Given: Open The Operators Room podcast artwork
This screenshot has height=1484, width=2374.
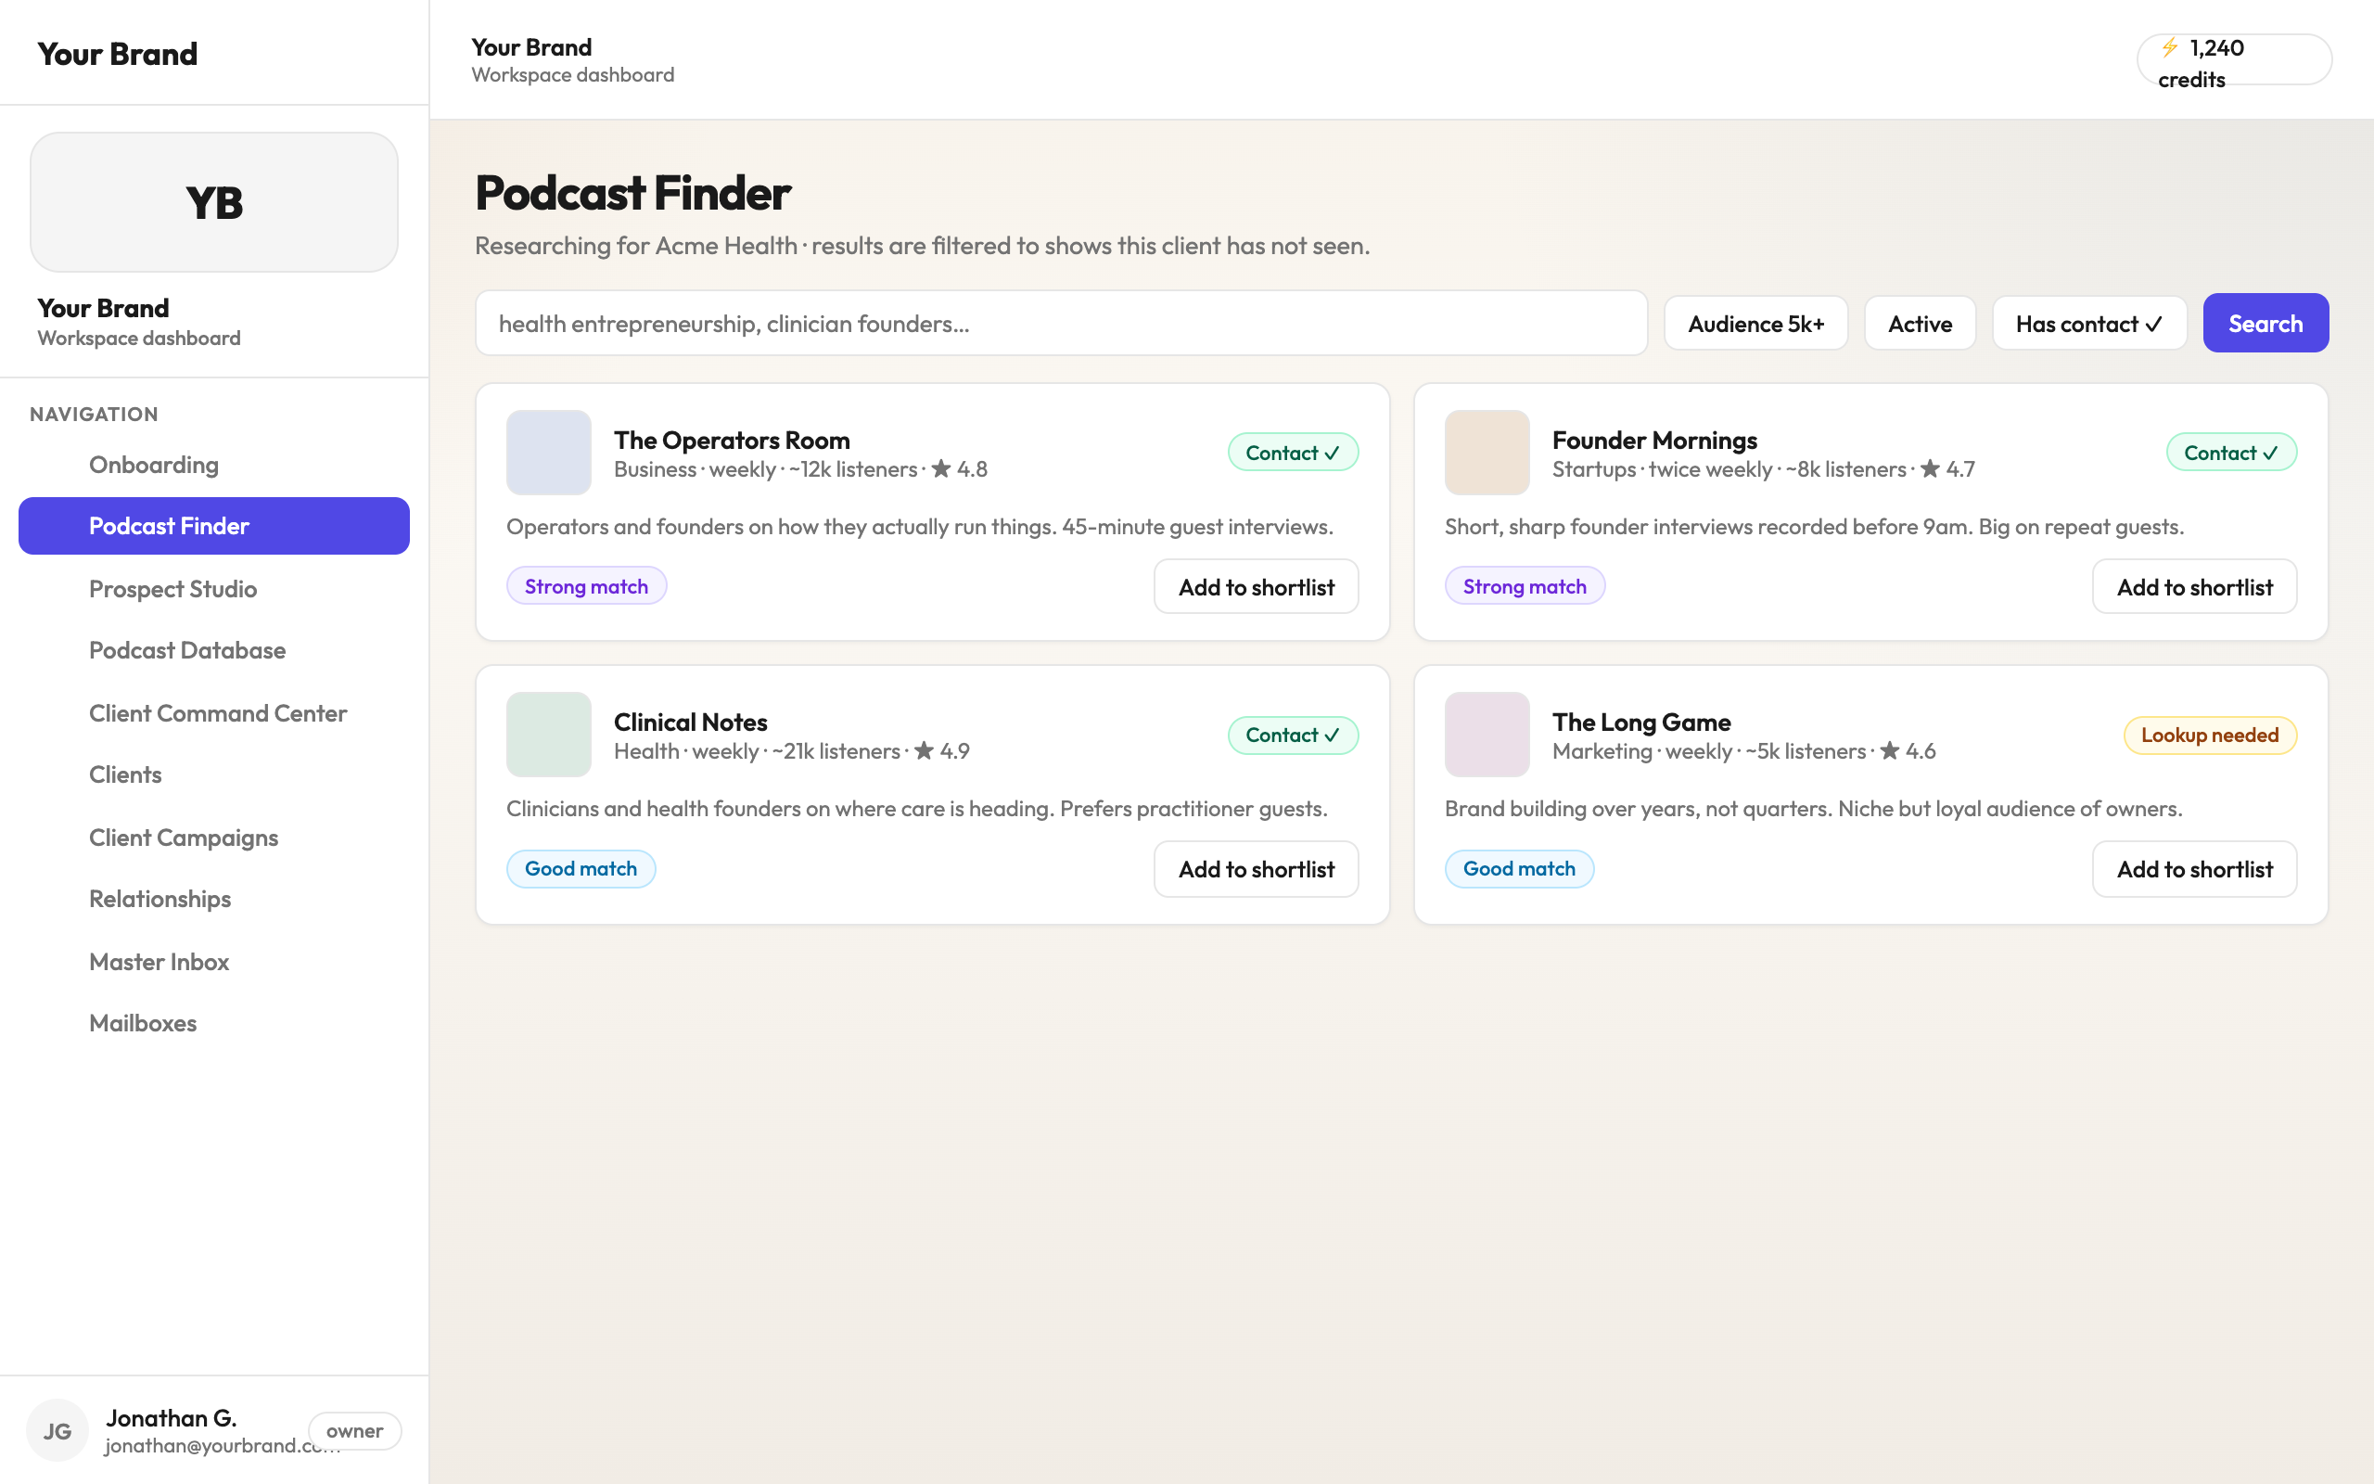Looking at the screenshot, I should pyautogui.click(x=548, y=453).
